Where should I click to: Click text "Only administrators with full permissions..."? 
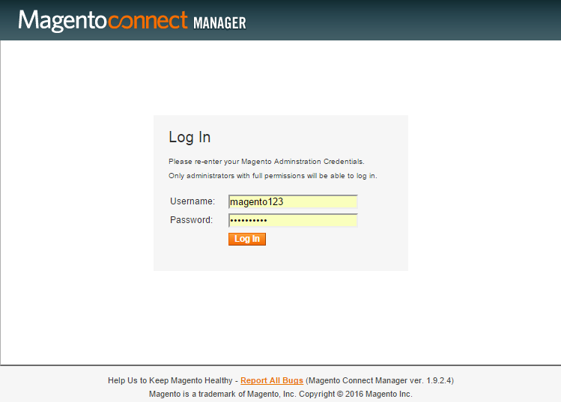pos(273,176)
